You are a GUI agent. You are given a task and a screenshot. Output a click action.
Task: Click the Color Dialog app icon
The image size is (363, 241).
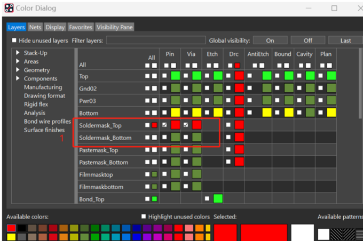(9, 8)
